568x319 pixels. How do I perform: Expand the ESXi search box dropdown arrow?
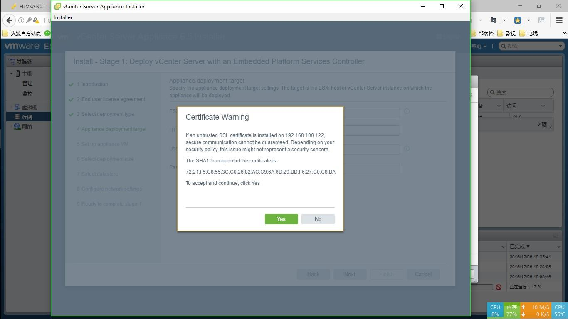(560, 46)
